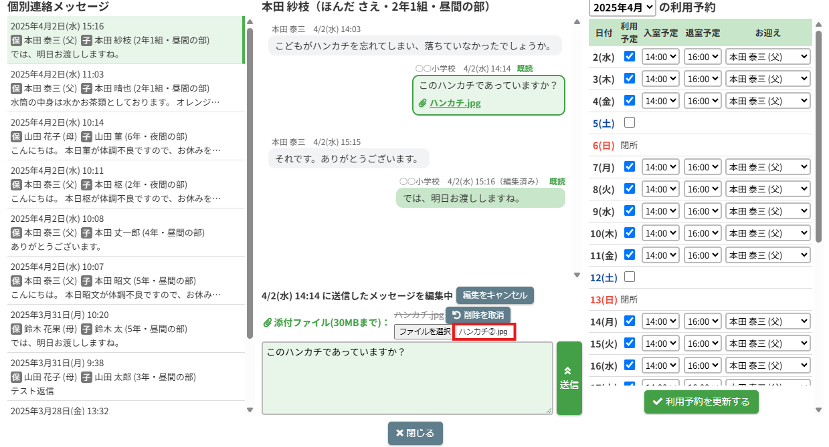The image size is (829, 447).
Task: Click the ファイルを選択 button
Action: pos(424,331)
